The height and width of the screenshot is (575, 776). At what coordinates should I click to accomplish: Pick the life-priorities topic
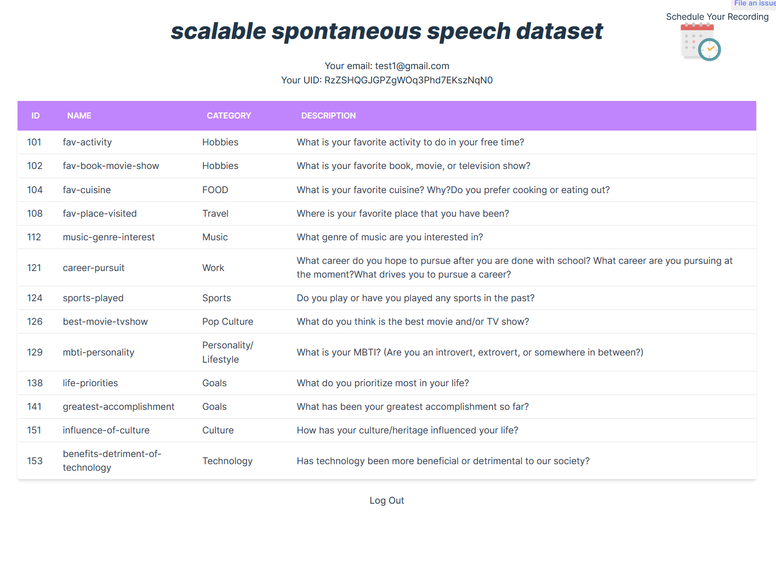(90, 383)
